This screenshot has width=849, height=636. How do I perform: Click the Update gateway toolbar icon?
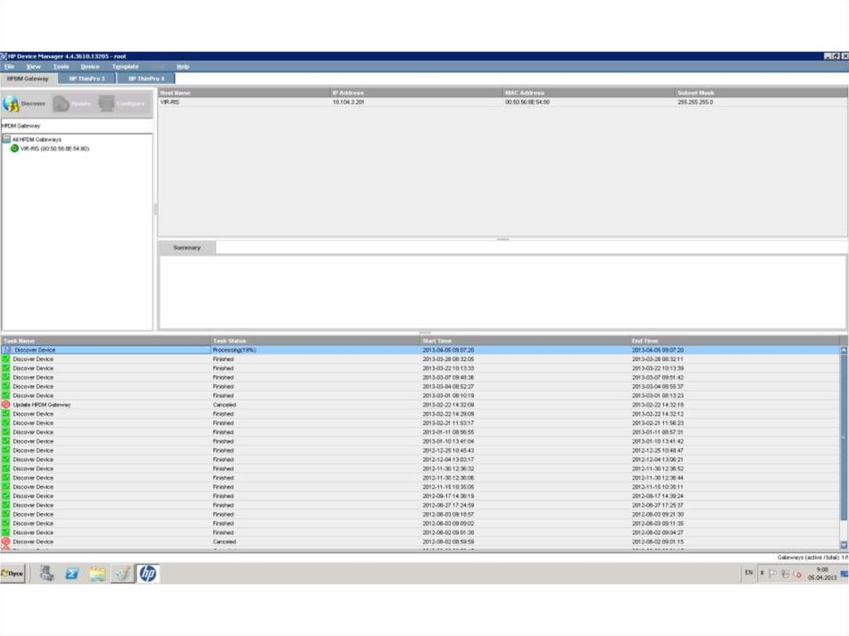point(61,104)
